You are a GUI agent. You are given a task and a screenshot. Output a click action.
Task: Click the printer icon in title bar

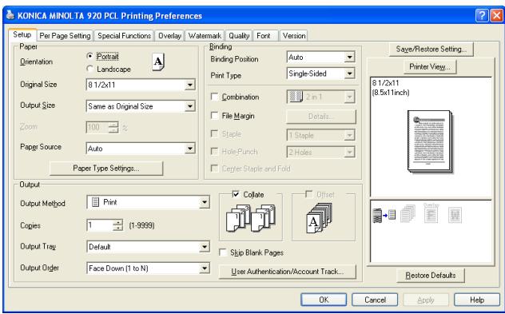(10, 15)
